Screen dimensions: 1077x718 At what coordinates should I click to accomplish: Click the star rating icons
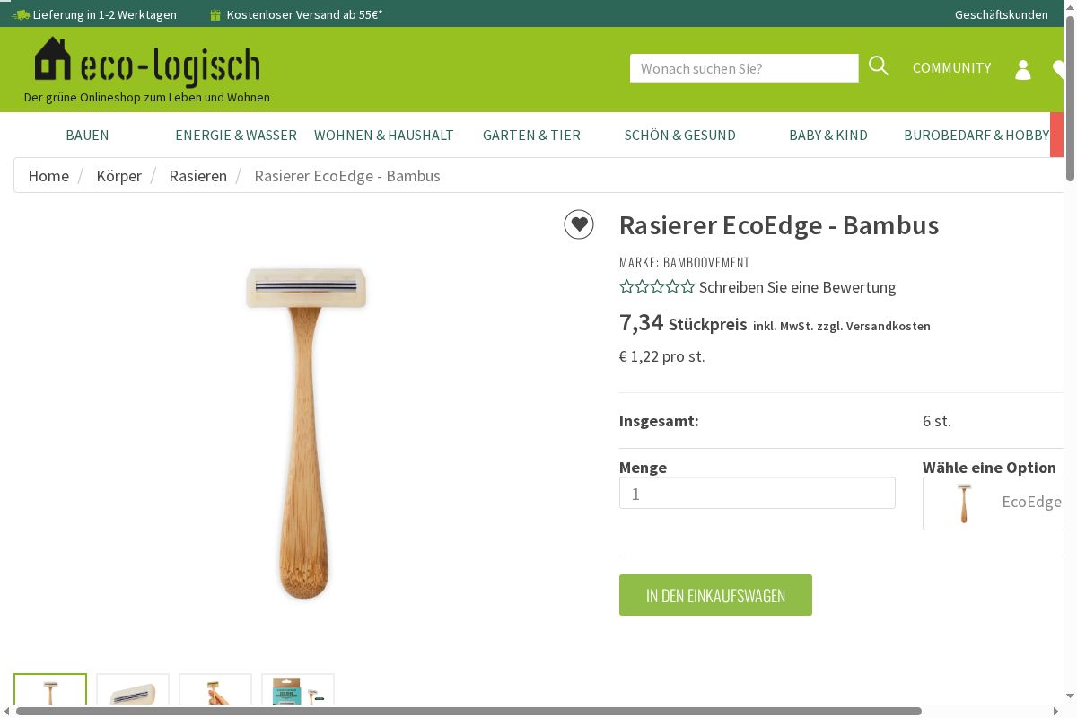(x=657, y=287)
